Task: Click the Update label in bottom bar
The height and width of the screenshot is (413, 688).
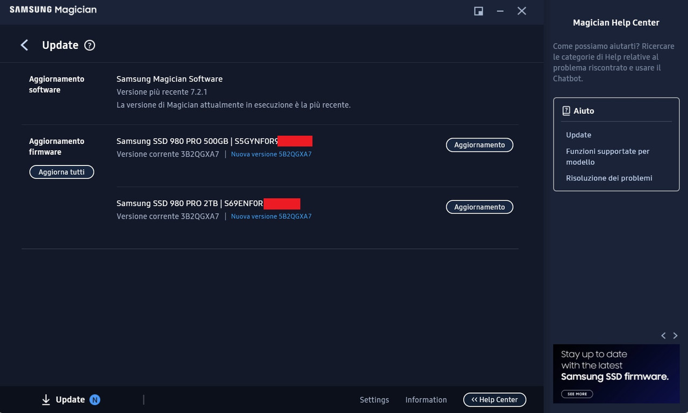Action: [x=70, y=400]
